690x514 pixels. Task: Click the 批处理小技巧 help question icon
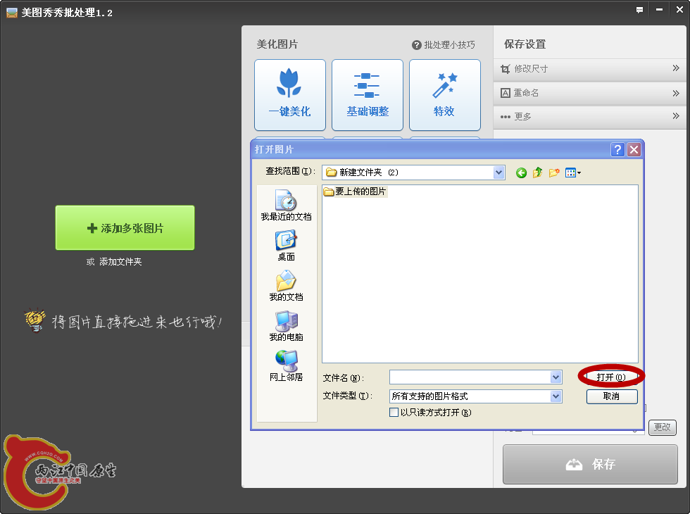coord(416,45)
